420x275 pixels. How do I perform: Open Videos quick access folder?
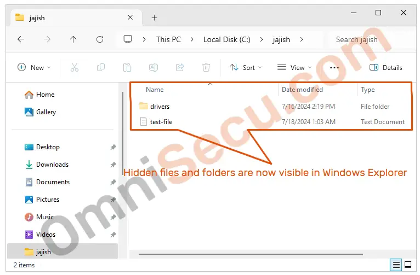click(40, 235)
